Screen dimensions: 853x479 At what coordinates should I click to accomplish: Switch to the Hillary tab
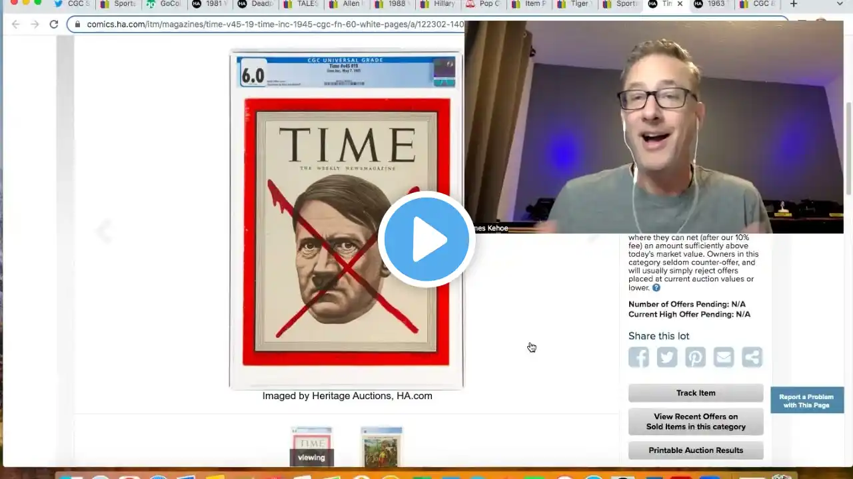438,4
